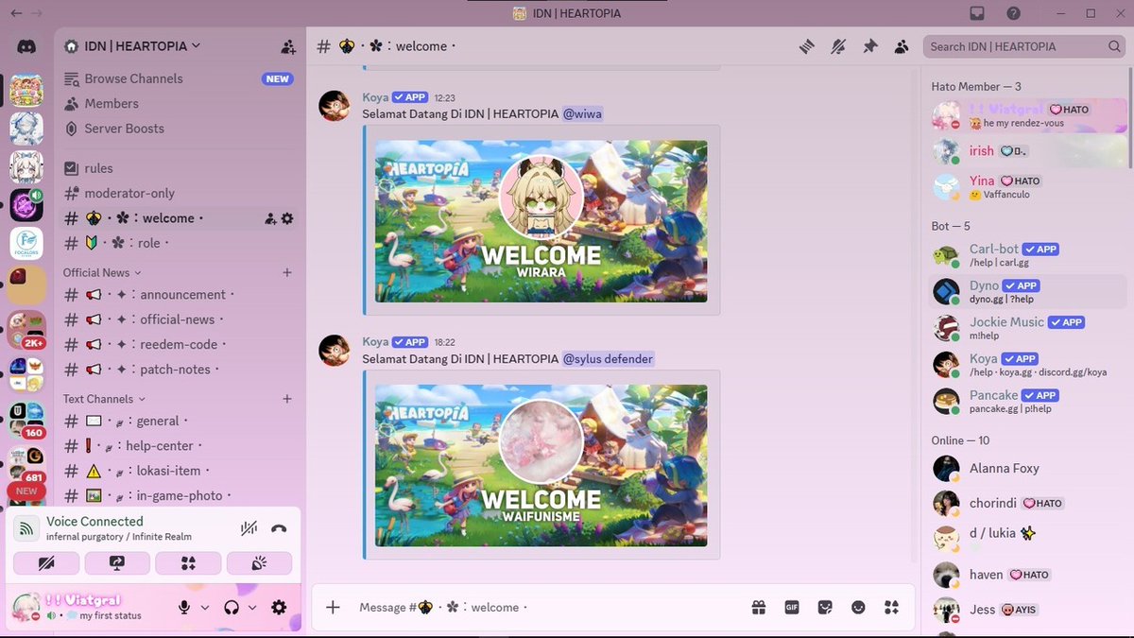Open the sticker picker
This screenshot has height=638, width=1134.
coord(825,608)
